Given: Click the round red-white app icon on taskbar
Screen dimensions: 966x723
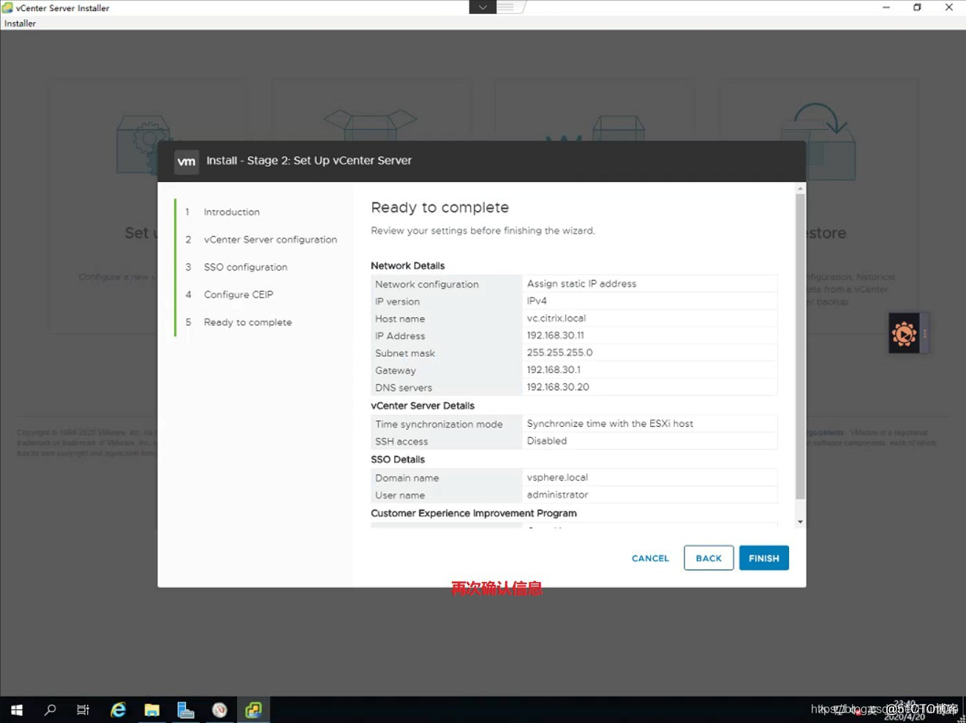Looking at the screenshot, I should [219, 710].
